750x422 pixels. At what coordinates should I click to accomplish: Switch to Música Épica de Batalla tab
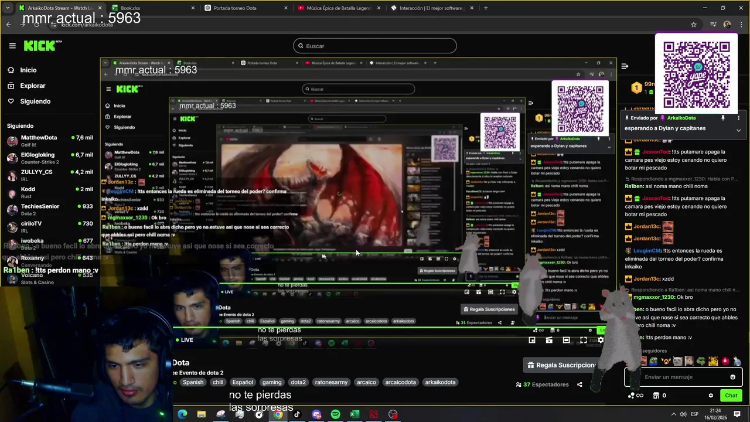[340, 8]
